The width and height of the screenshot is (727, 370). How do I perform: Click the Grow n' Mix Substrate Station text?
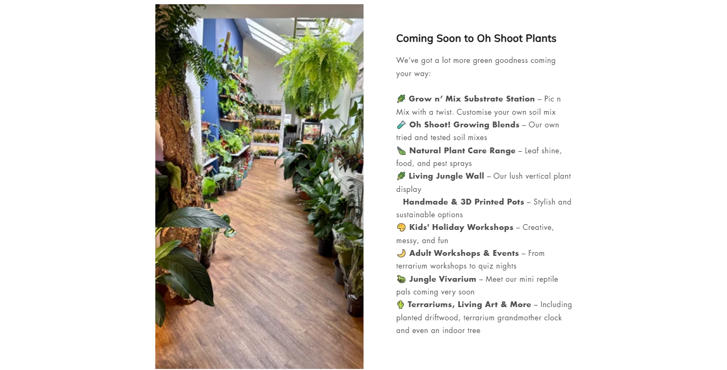coord(471,99)
